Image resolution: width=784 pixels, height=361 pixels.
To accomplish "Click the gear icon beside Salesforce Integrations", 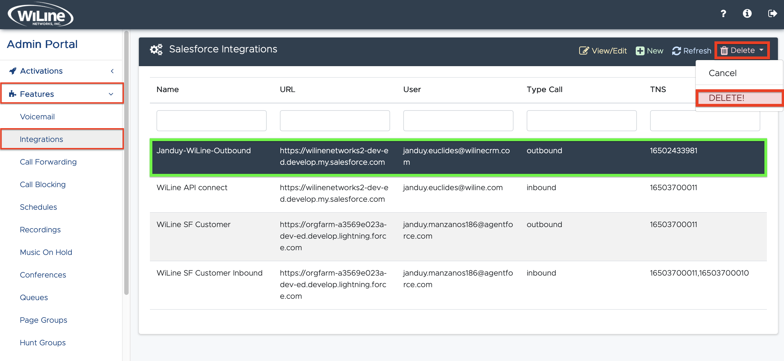I will [156, 49].
